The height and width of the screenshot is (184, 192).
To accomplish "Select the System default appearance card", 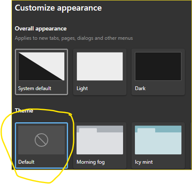I will tap(41, 72).
